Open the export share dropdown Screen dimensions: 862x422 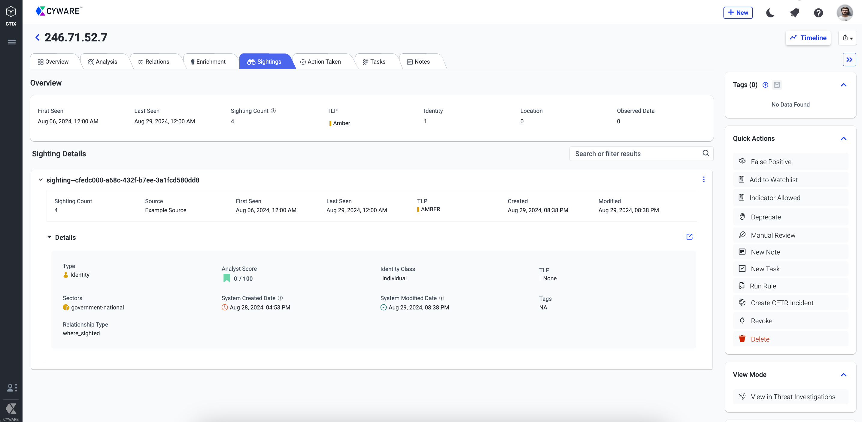point(847,38)
